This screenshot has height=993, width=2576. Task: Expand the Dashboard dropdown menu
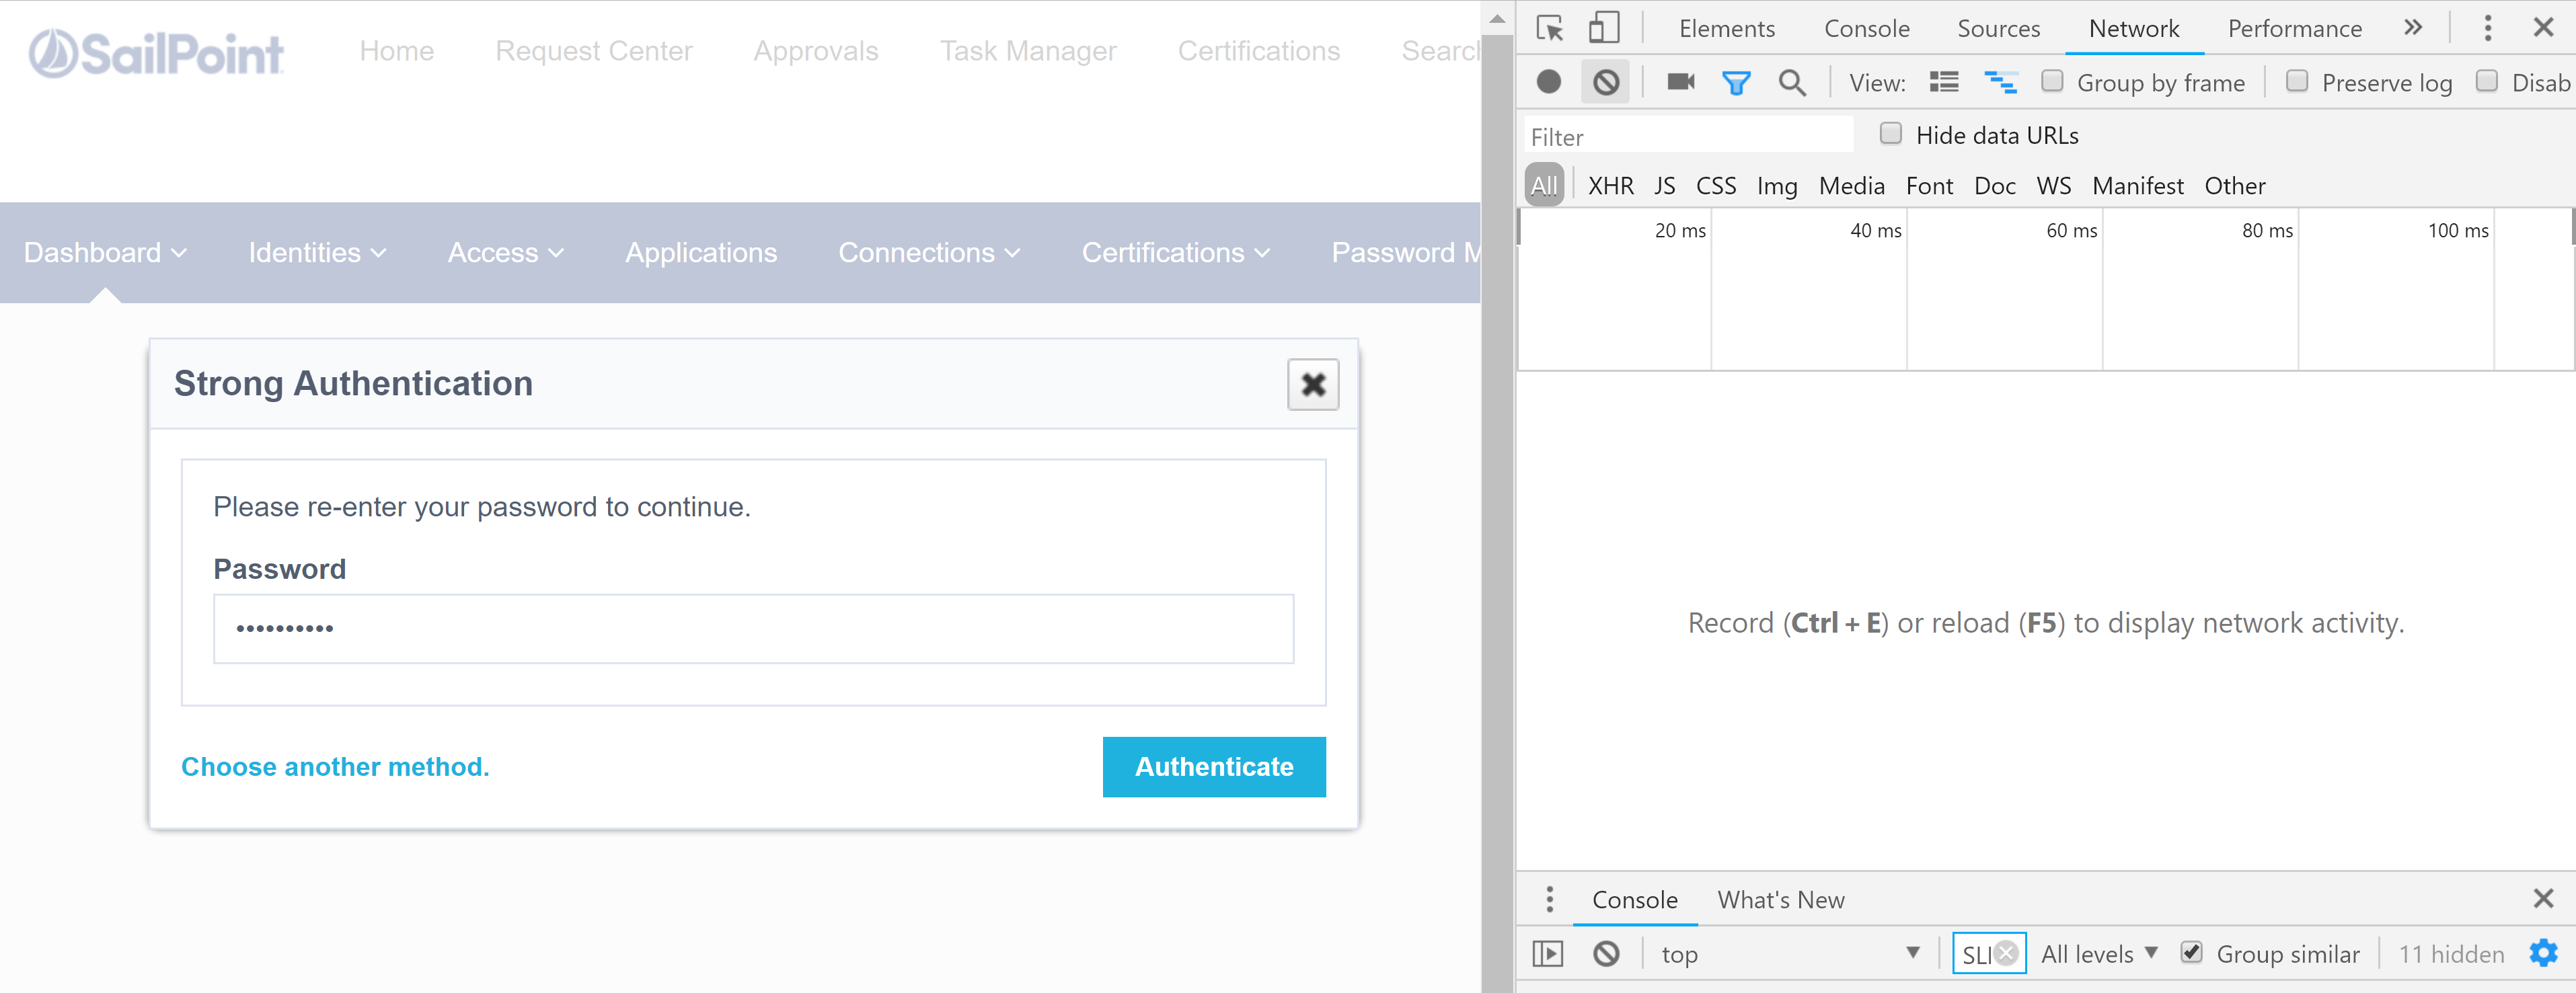pyautogui.click(x=104, y=253)
